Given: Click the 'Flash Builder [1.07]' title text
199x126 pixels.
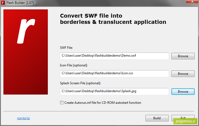Looking at the screenshot, I should [20, 3].
